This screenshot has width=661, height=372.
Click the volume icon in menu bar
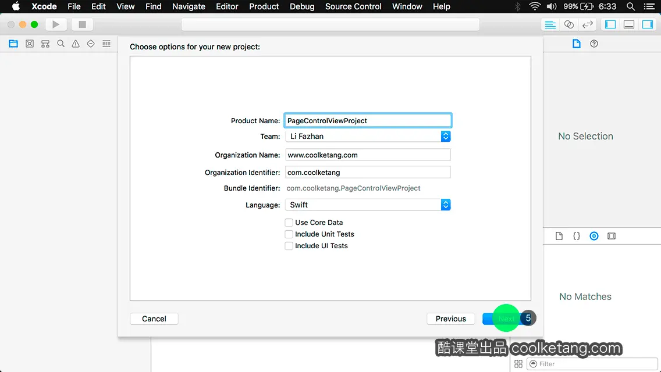(552, 6)
